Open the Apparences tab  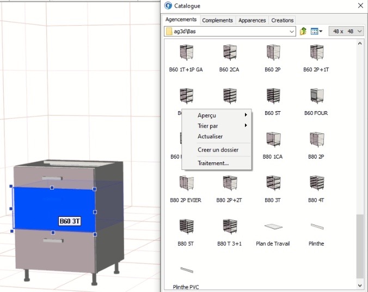pyautogui.click(x=252, y=20)
